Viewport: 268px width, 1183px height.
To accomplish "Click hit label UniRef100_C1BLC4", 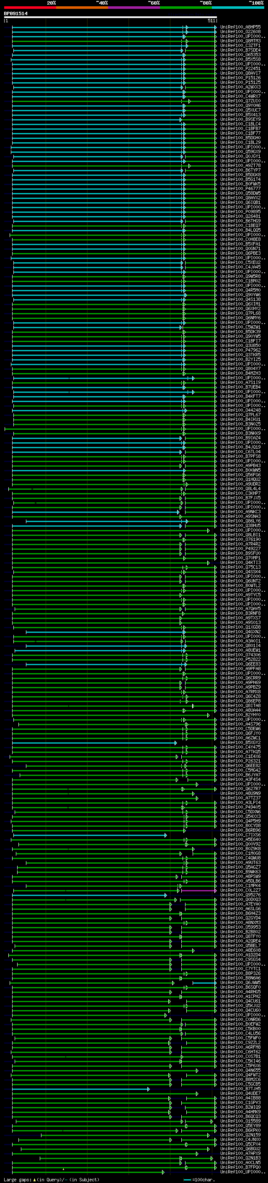I will [240, 124].
